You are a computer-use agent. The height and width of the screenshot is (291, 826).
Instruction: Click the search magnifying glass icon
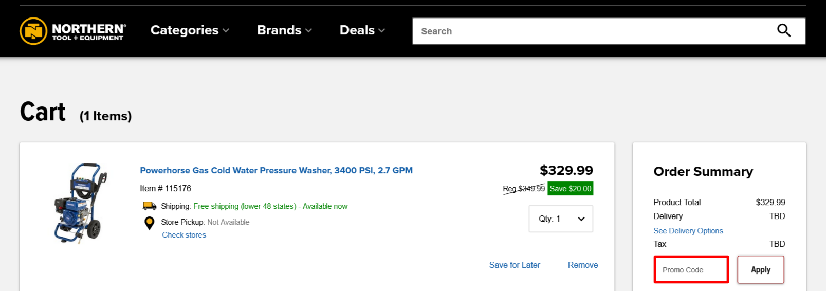point(783,31)
